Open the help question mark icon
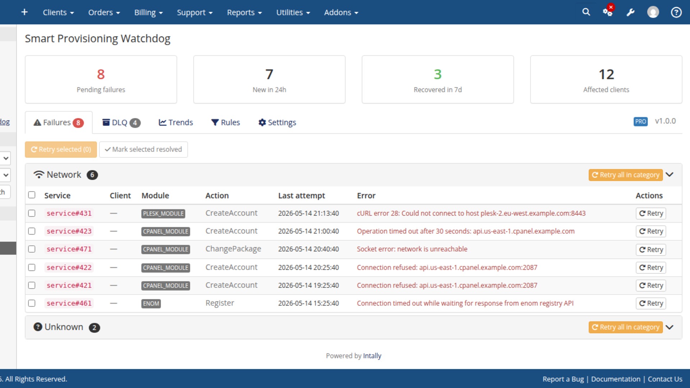The image size is (690, 388). 676,12
